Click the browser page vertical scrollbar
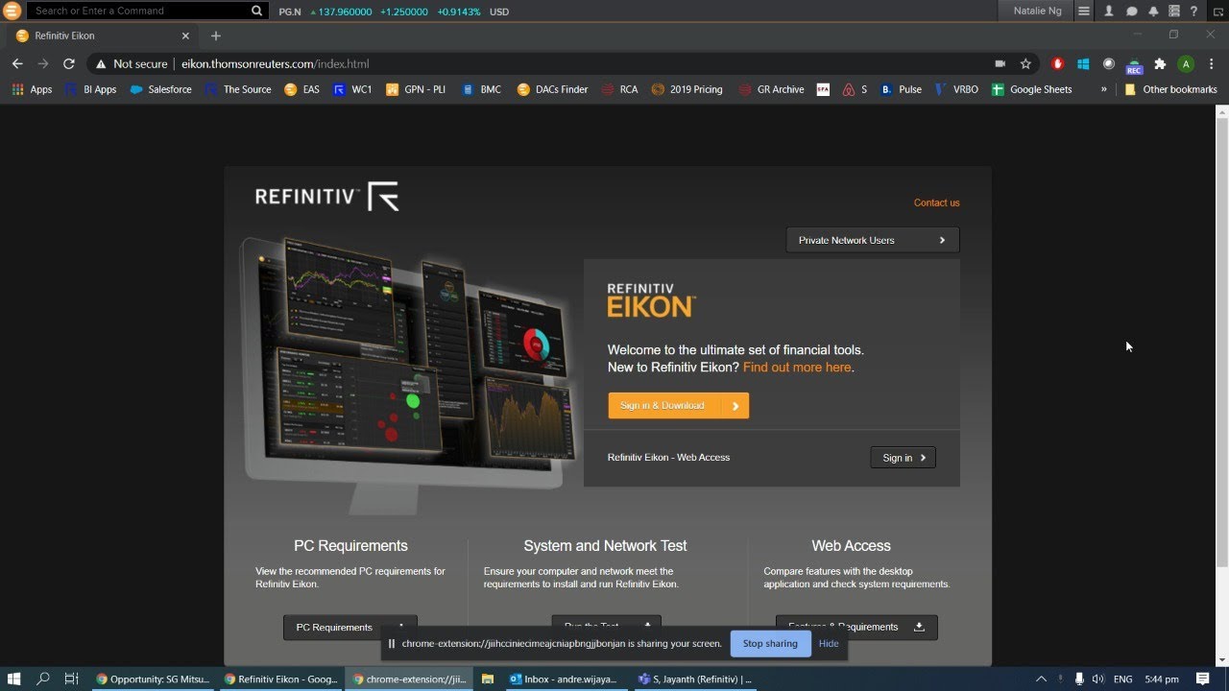Screen dimensions: 1229x691 click(1222, 341)
